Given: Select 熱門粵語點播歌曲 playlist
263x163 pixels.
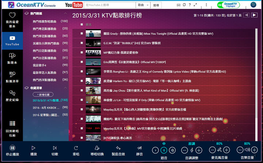Looking at the screenshot, I should click(x=45, y=29).
